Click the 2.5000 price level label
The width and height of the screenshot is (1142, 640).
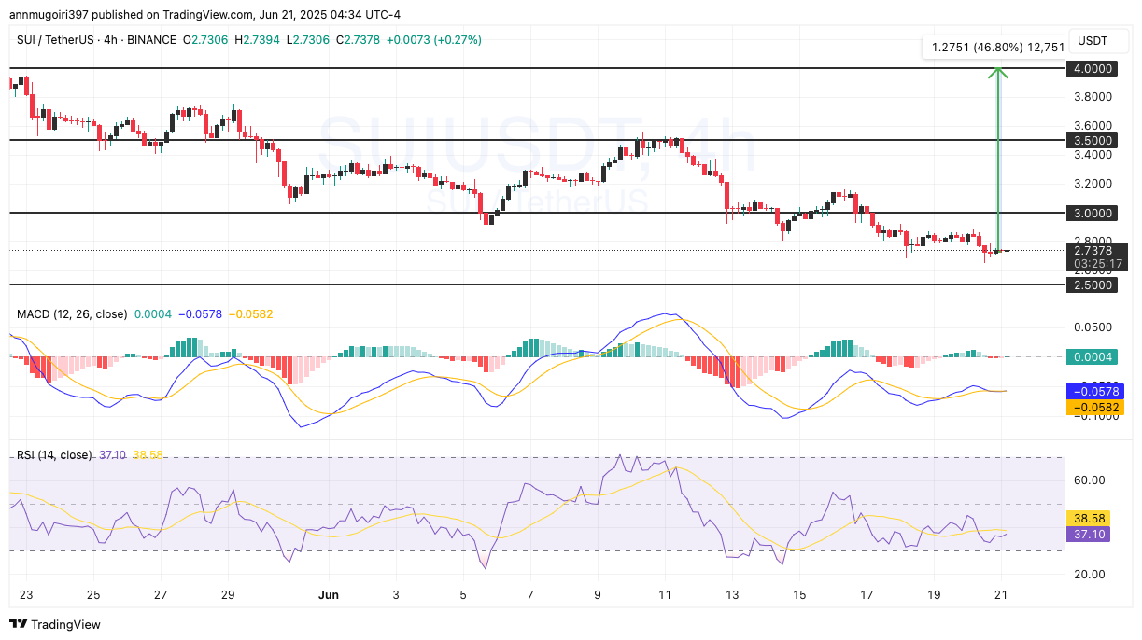click(x=1093, y=285)
